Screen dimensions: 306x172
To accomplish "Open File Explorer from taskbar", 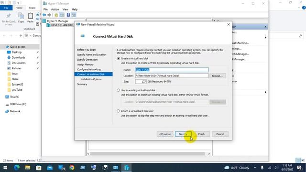I will [28, 168].
